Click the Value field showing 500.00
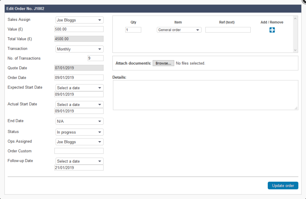306x199 pixels. 79,29
